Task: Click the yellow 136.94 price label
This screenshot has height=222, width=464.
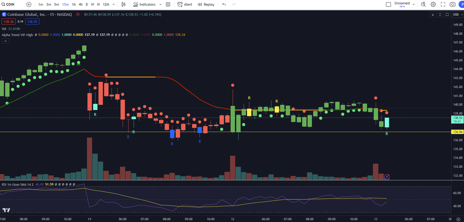Action: tap(457, 132)
